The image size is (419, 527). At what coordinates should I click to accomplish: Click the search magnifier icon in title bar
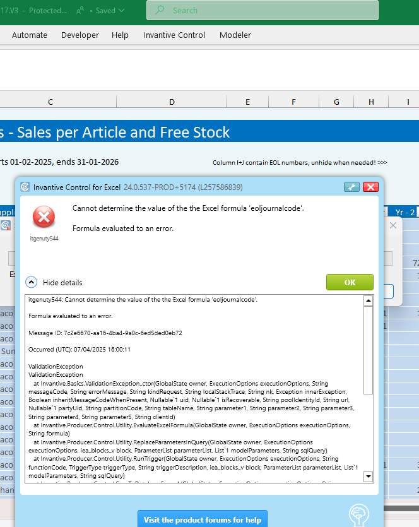[160, 11]
